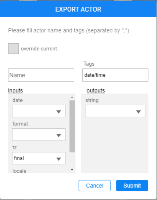Image resolution: width=157 pixels, height=200 pixels.
Task: Click the inputs list scroll-up arrow
Action: (72, 97)
